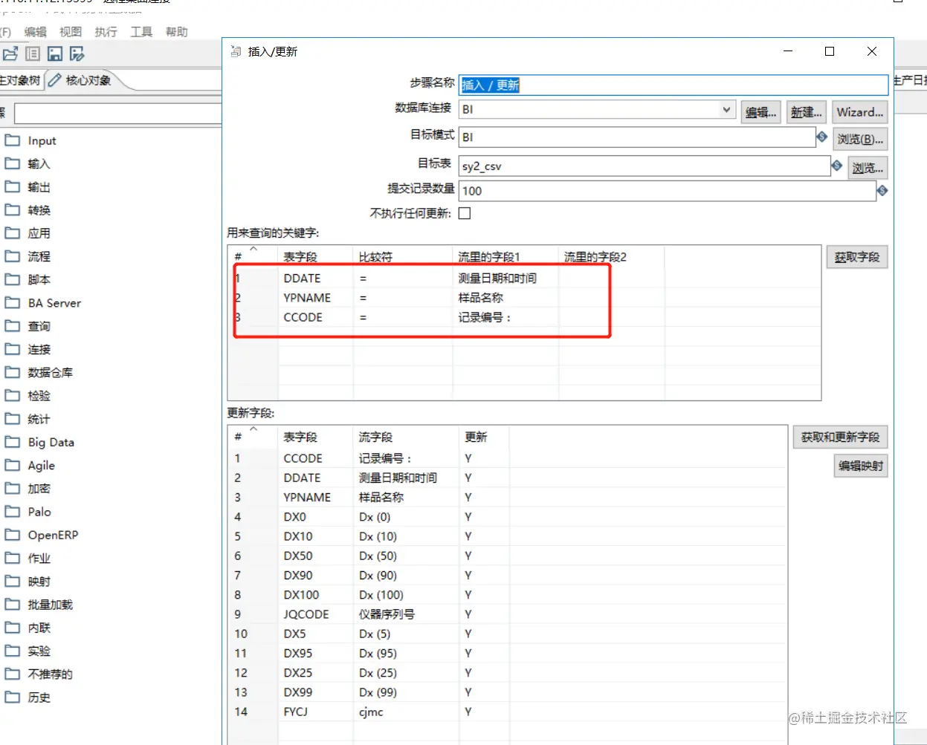The image size is (927, 745).
Task: Select the 不推荐的 tree item
Action: pos(51,674)
